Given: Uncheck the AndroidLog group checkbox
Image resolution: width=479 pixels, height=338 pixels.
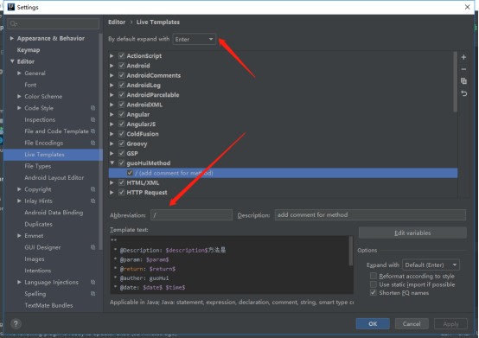Looking at the screenshot, I should [122, 85].
